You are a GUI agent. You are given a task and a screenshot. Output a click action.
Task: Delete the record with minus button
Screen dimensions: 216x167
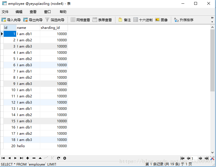coord(34,158)
